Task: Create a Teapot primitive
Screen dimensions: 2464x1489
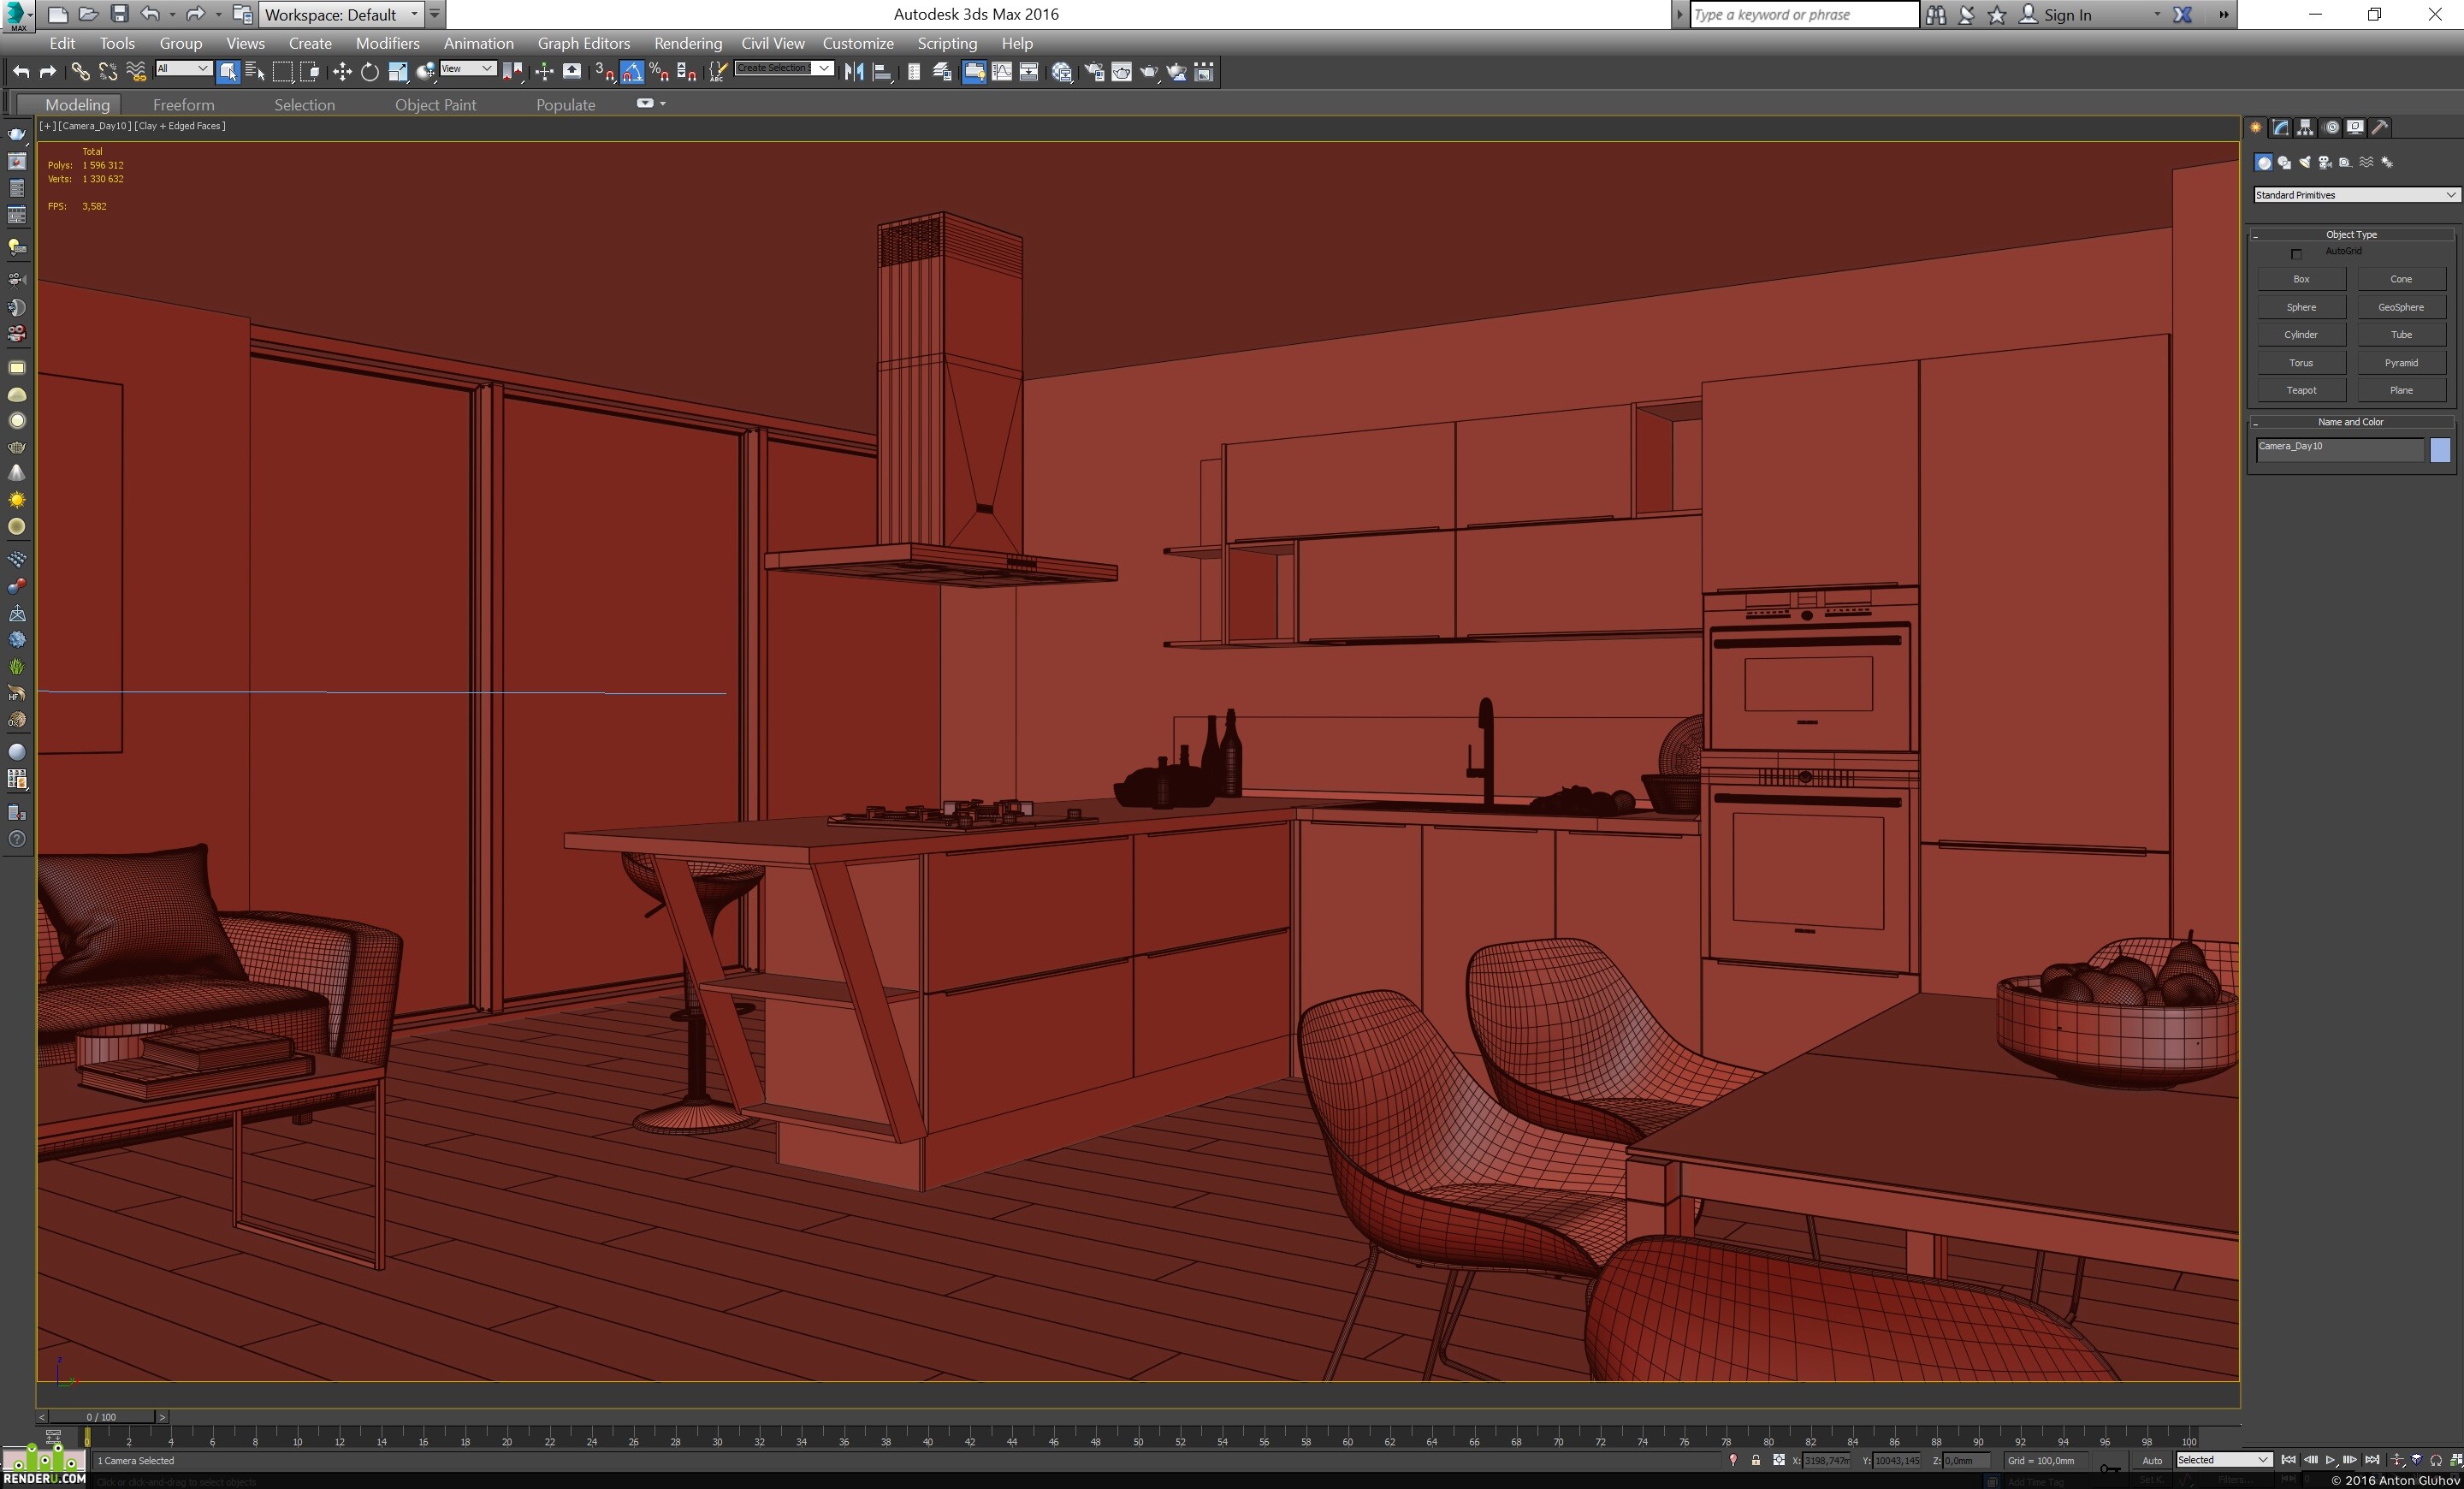Action: [x=2300, y=390]
